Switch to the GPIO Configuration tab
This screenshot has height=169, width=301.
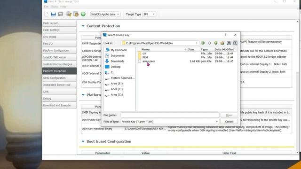pyautogui.click(x=59, y=78)
